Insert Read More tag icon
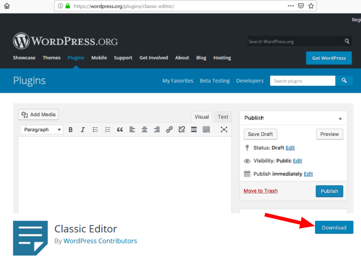The width and height of the screenshot is (361, 257). pyautogui.click(x=194, y=130)
